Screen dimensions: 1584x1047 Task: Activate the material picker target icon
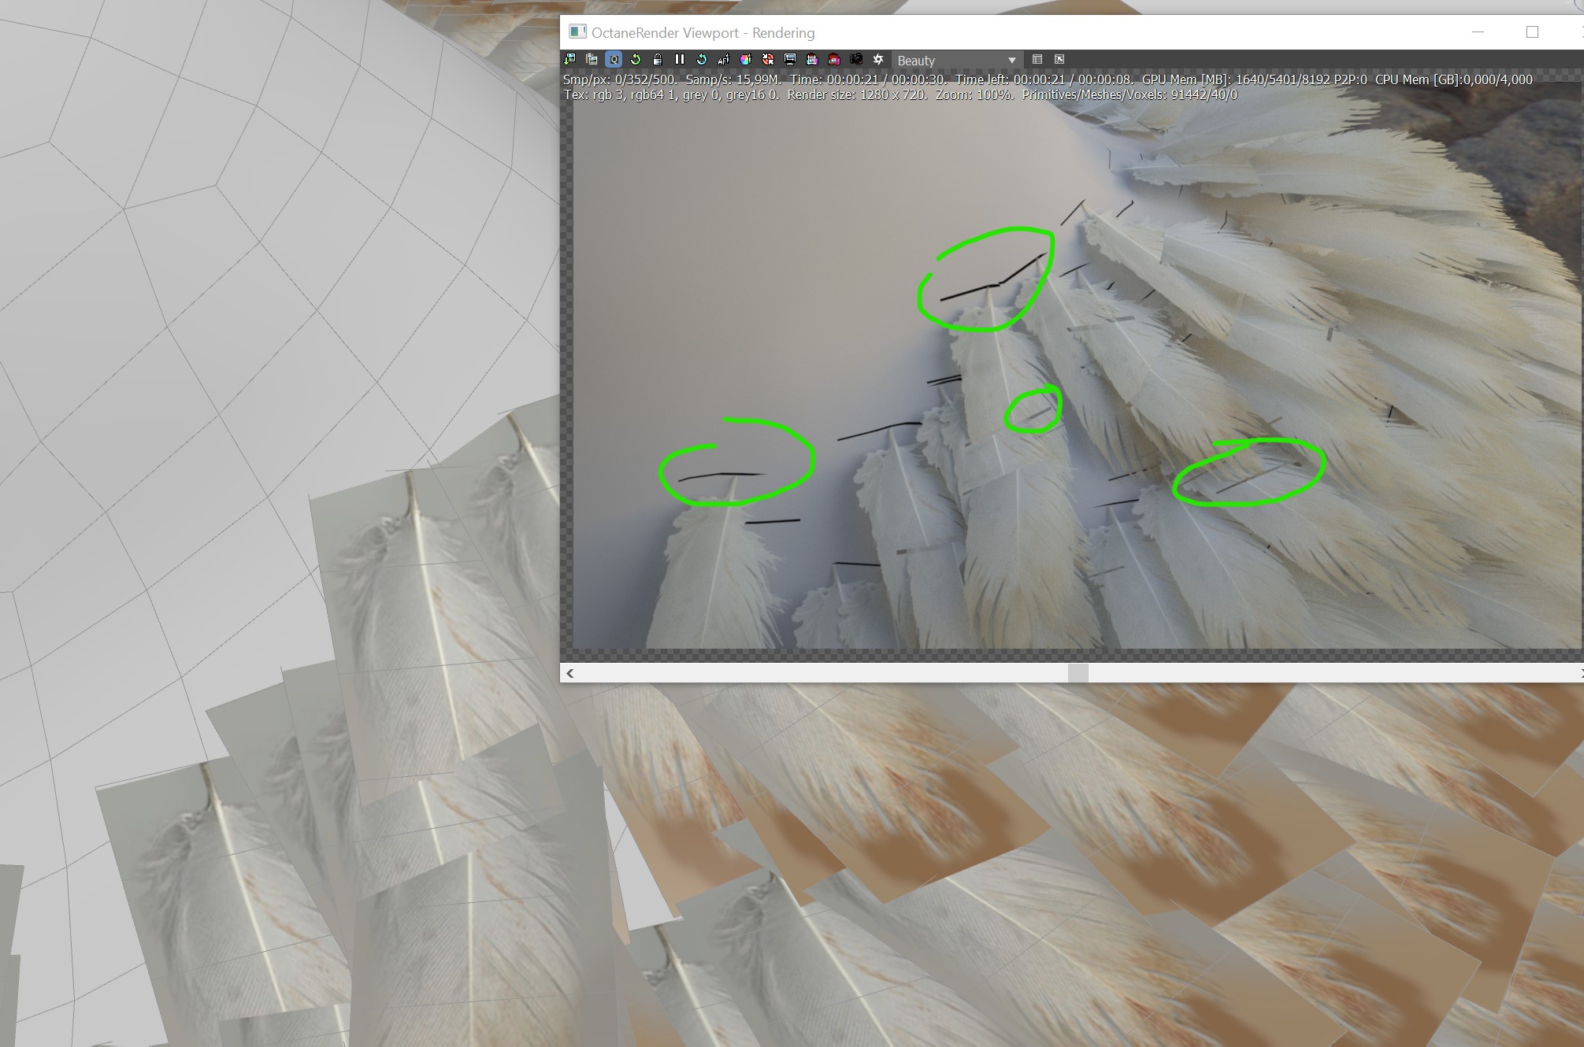click(768, 60)
